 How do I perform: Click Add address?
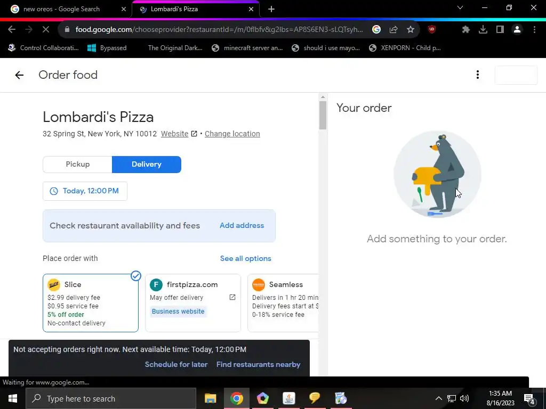pyautogui.click(x=242, y=225)
